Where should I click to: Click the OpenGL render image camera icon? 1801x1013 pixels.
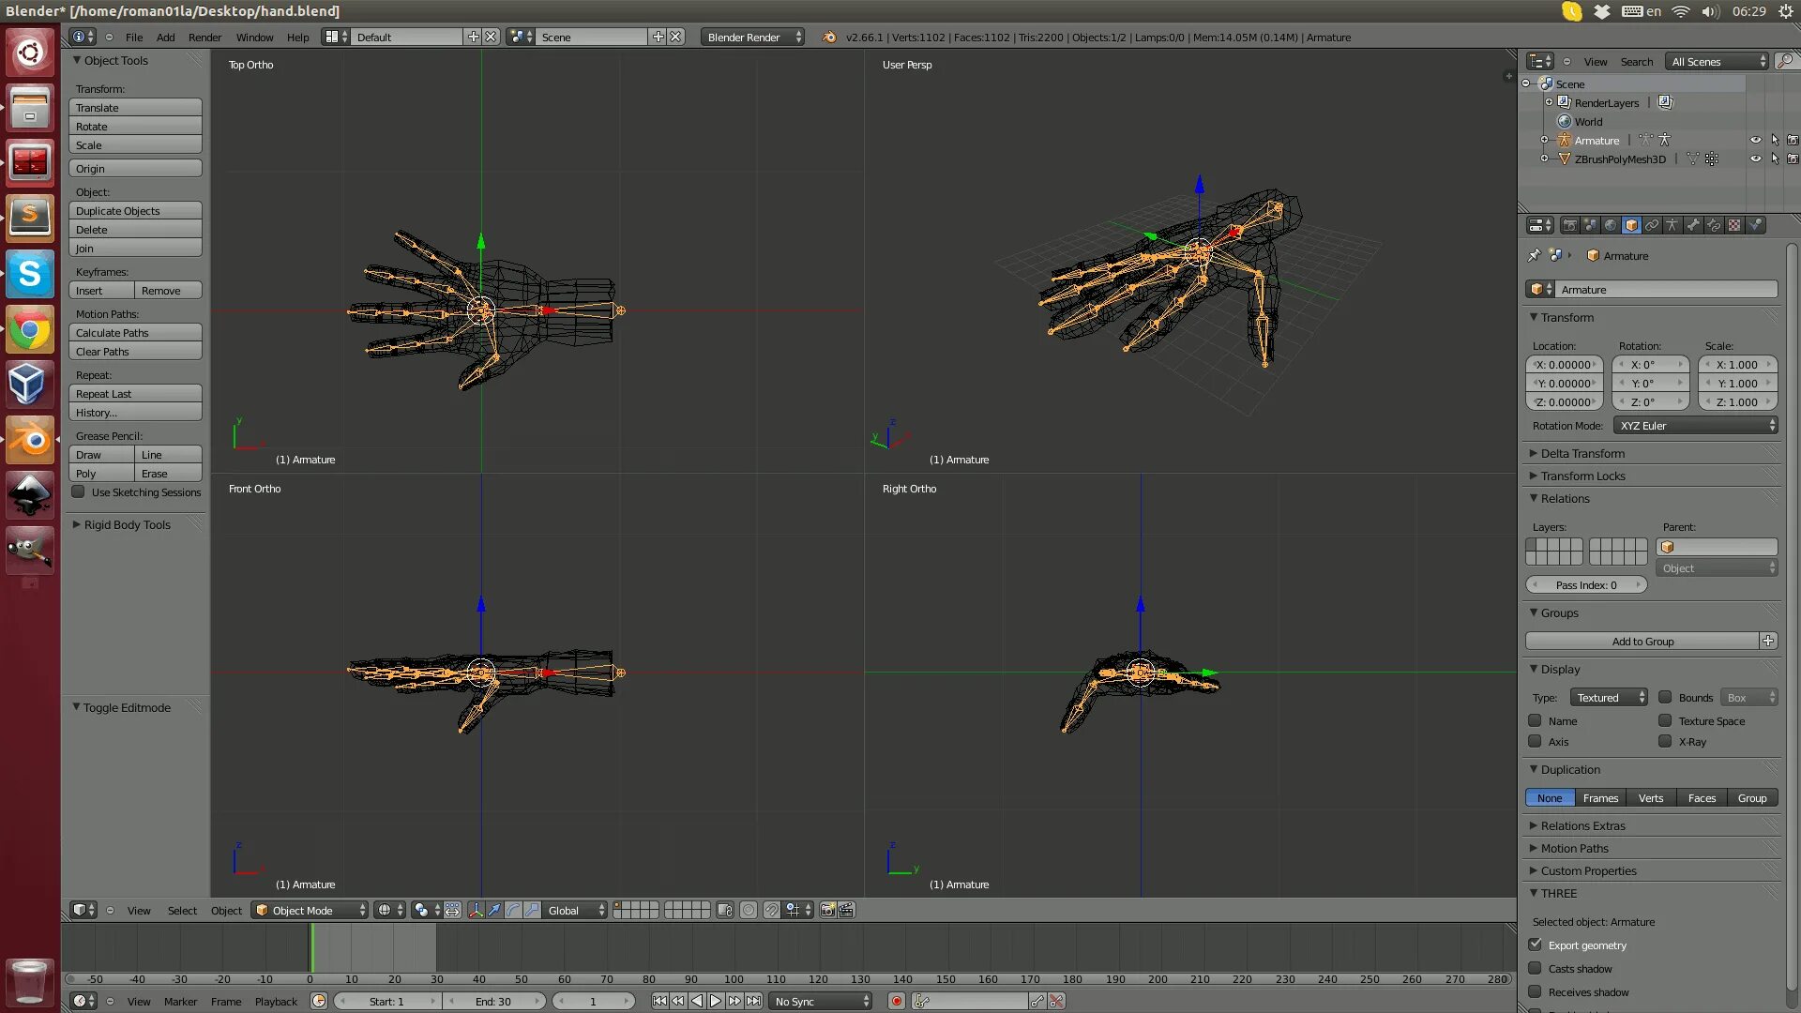(827, 910)
